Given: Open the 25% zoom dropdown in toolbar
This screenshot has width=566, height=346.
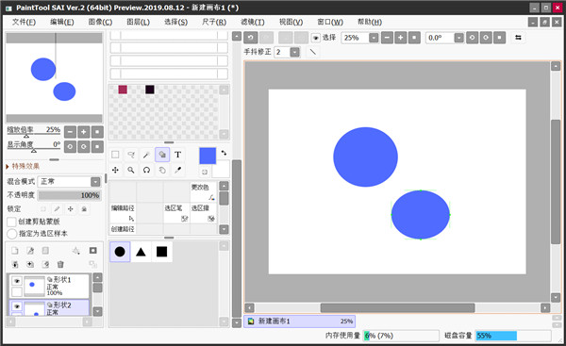Looking at the screenshot, I should pos(374,38).
